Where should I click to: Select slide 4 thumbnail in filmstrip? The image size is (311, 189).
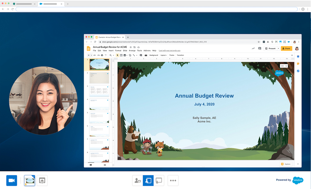pyautogui.click(x=99, y=104)
